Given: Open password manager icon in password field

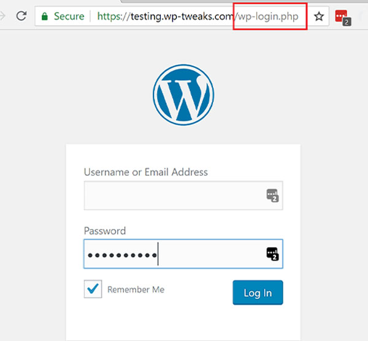Looking at the screenshot, I should tap(272, 254).
